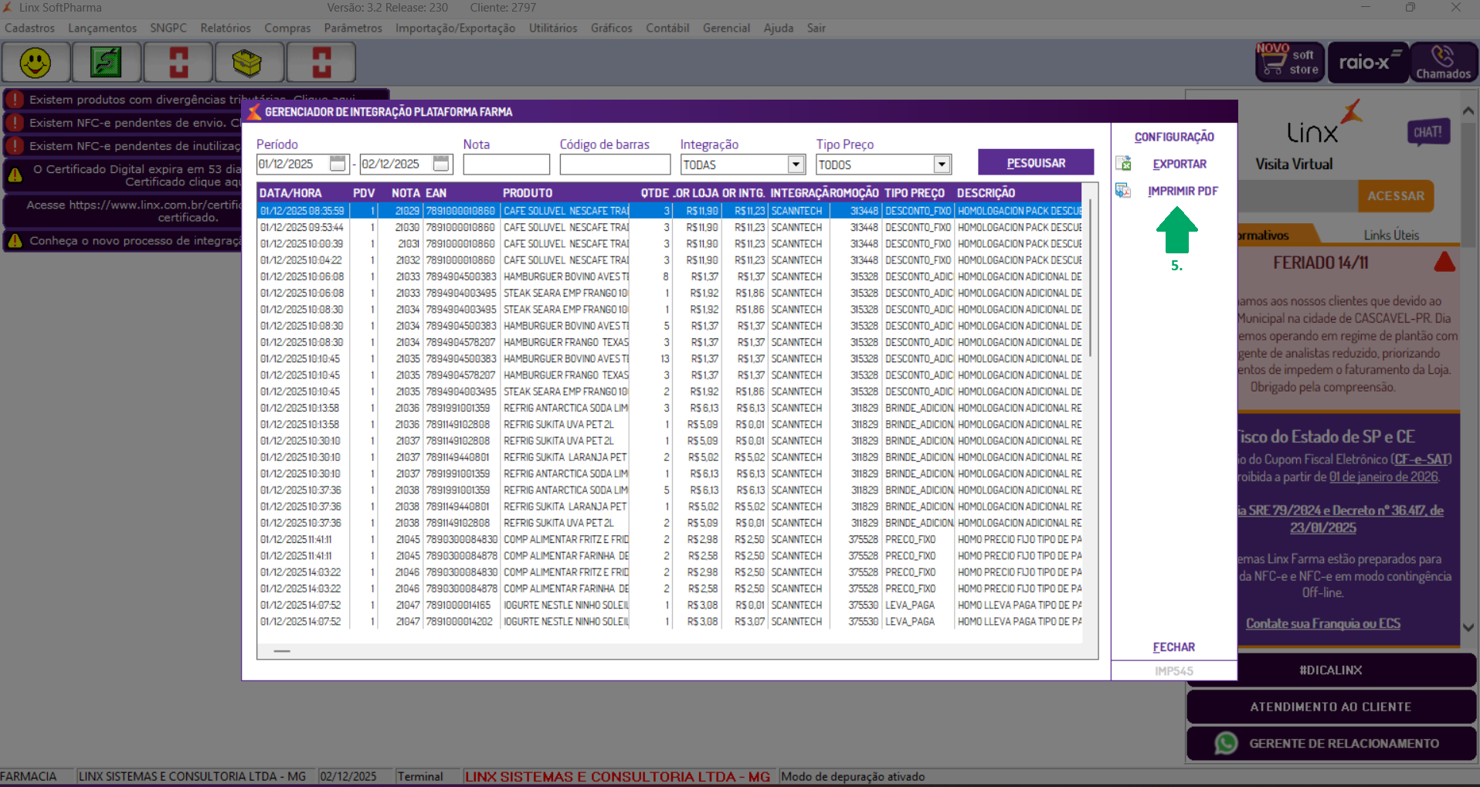Screen dimensions: 1480x787
Task: Open the SNGPC menu
Action: [168, 29]
